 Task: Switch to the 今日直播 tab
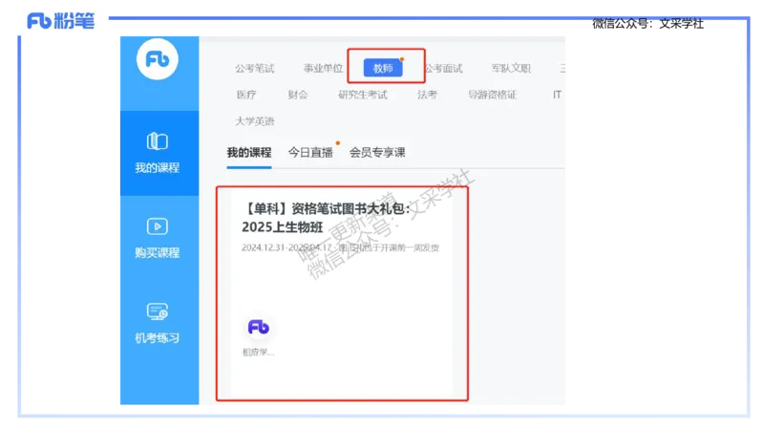click(x=310, y=153)
